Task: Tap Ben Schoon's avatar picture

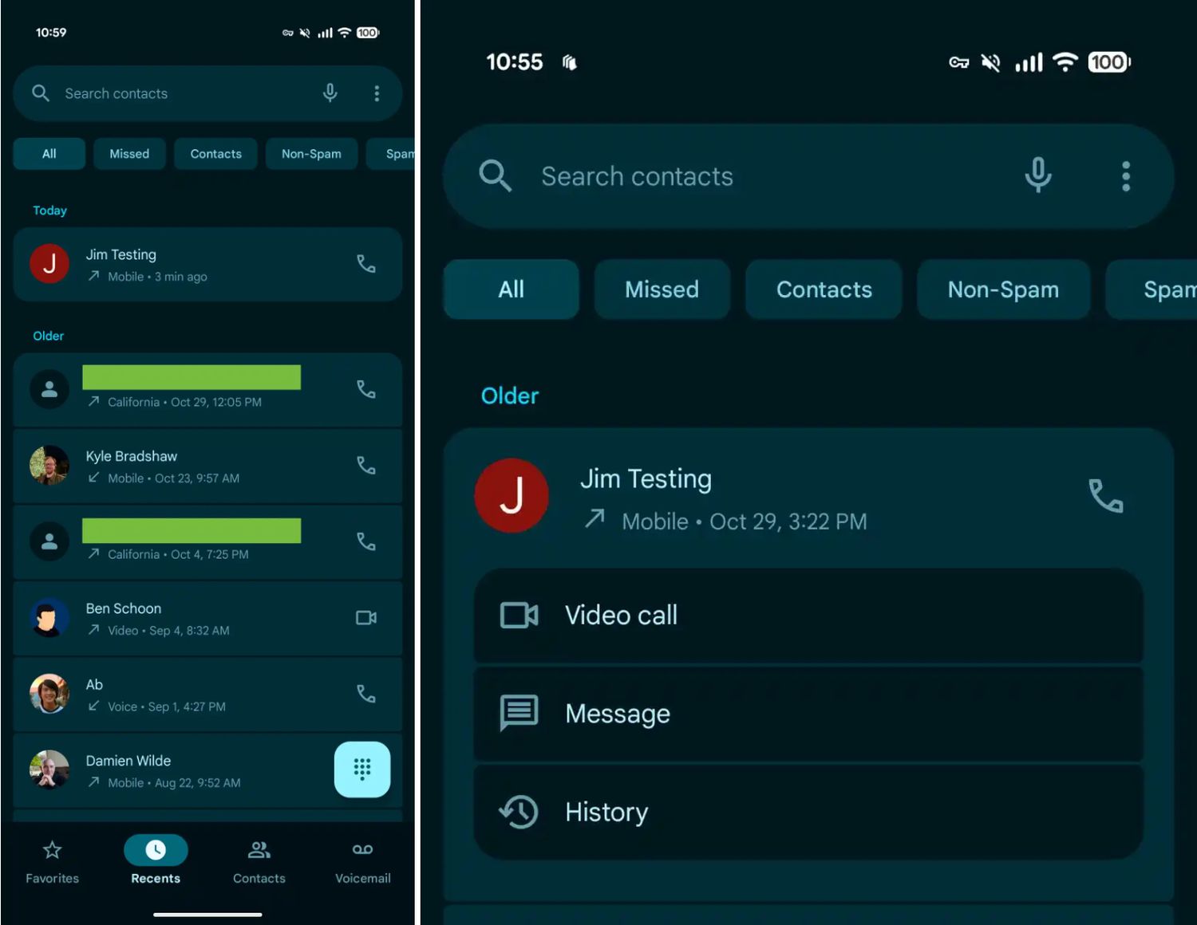Action: click(x=49, y=618)
